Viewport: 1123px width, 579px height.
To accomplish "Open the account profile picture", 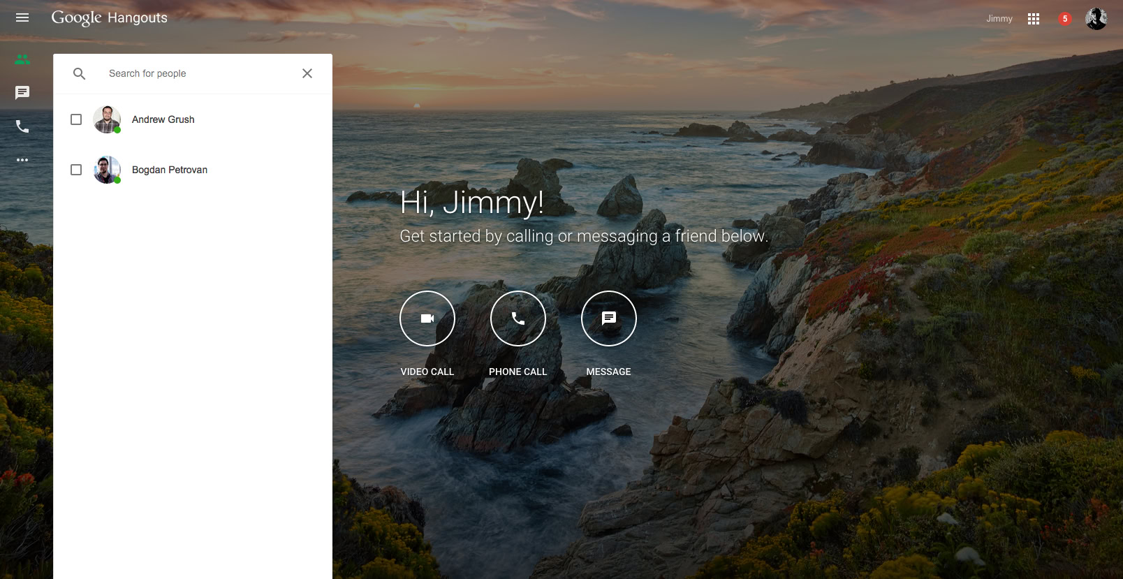I will point(1096,19).
